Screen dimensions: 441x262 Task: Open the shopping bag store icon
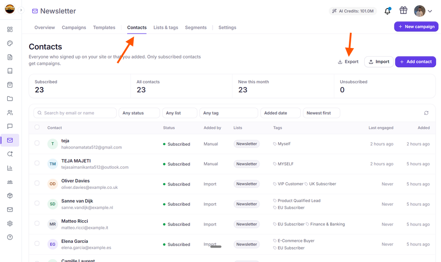coord(10,85)
